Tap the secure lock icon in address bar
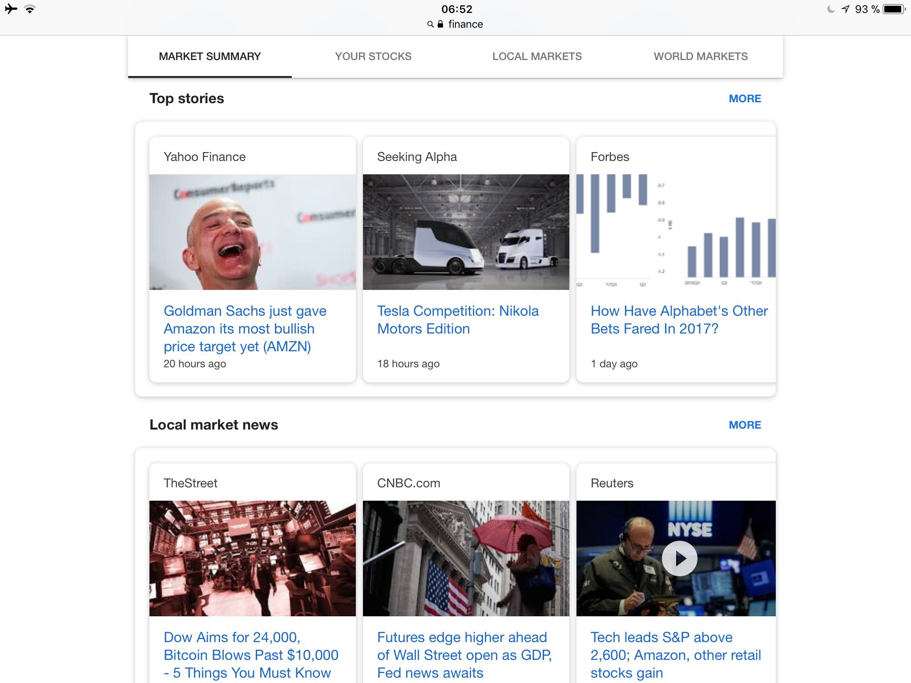The image size is (911, 683). click(440, 24)
